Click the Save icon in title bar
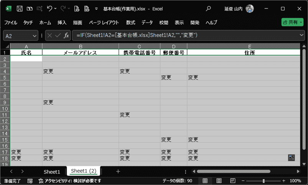This screenshot has height=185, width=308. 20,8
